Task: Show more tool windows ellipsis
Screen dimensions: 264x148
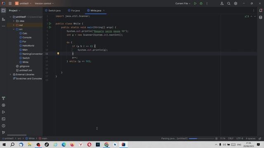Action: [3, 26]
